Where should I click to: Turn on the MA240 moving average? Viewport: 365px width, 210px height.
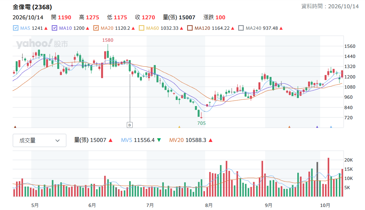pyautogui.click(x=241, y=28)
